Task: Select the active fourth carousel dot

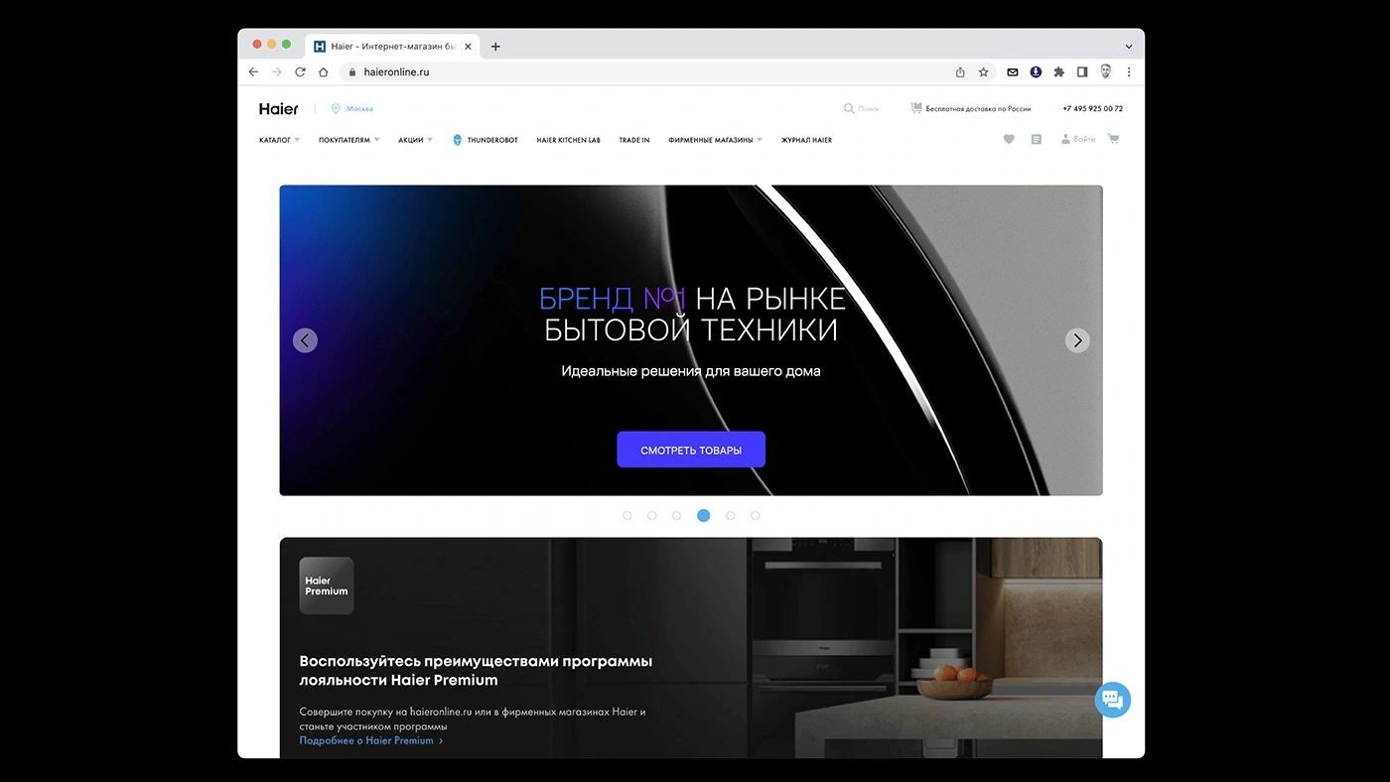Action: click(x=704, y=516)
